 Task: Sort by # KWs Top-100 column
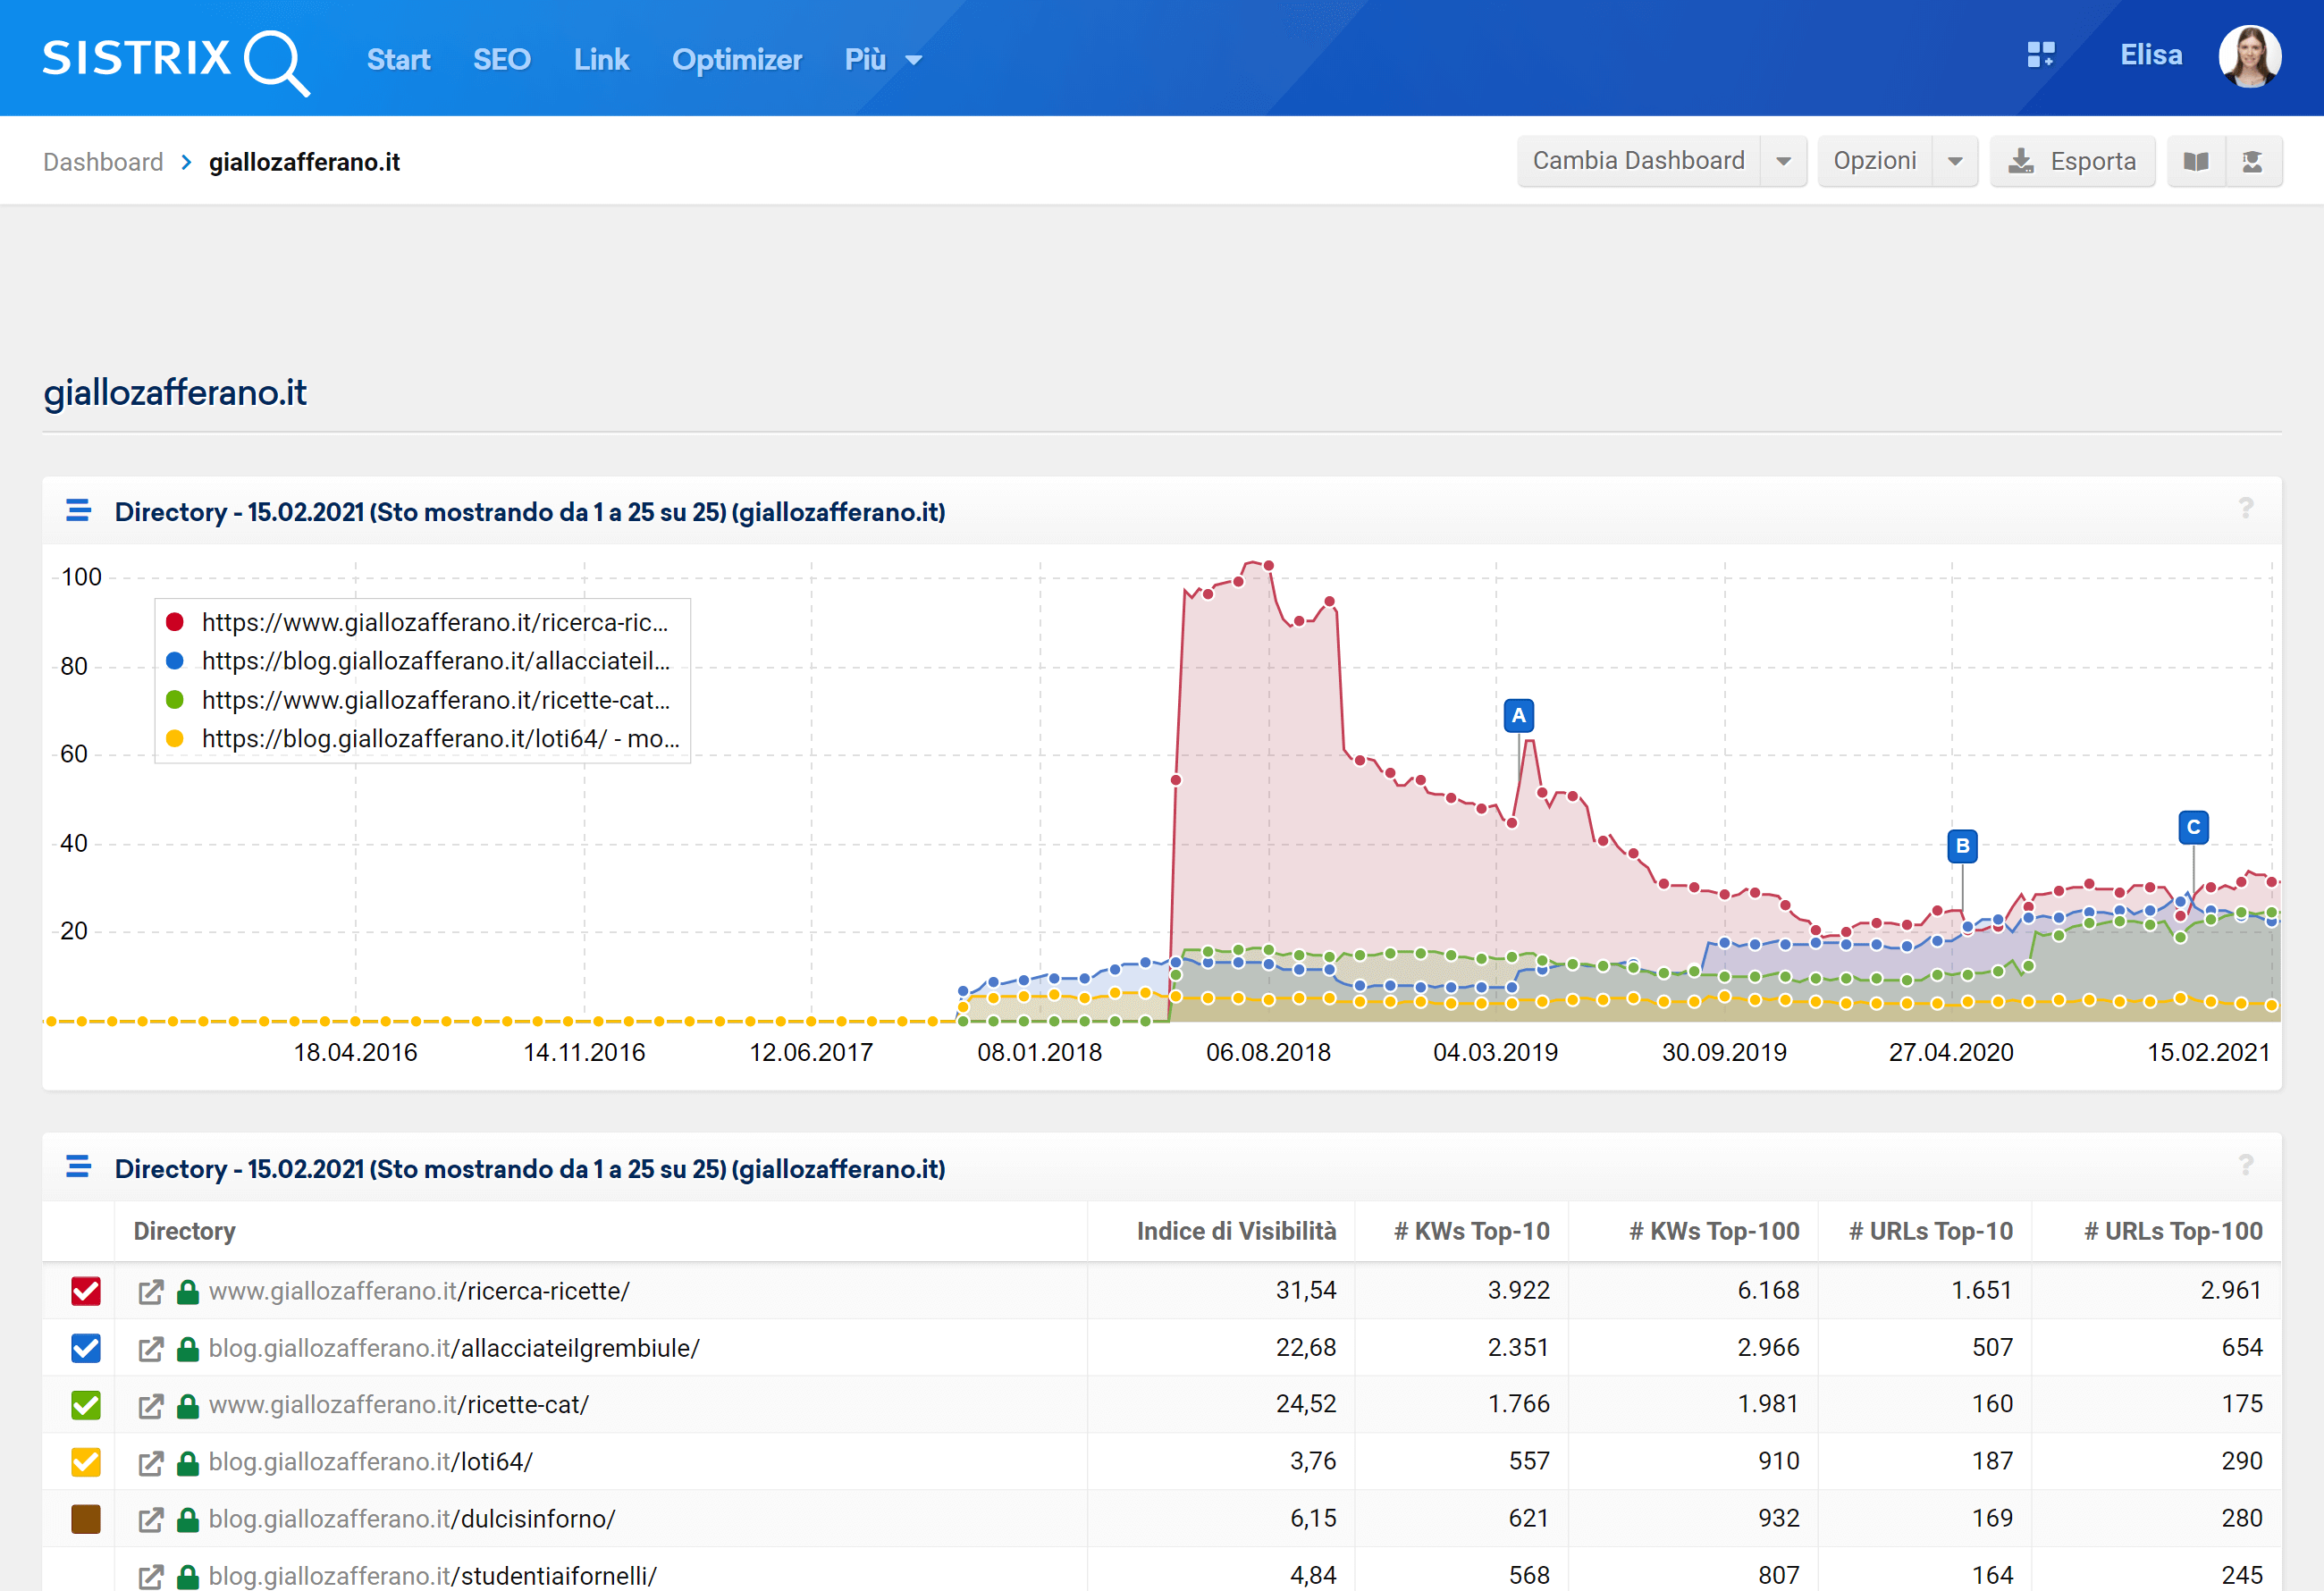tap(1714, 1231)
